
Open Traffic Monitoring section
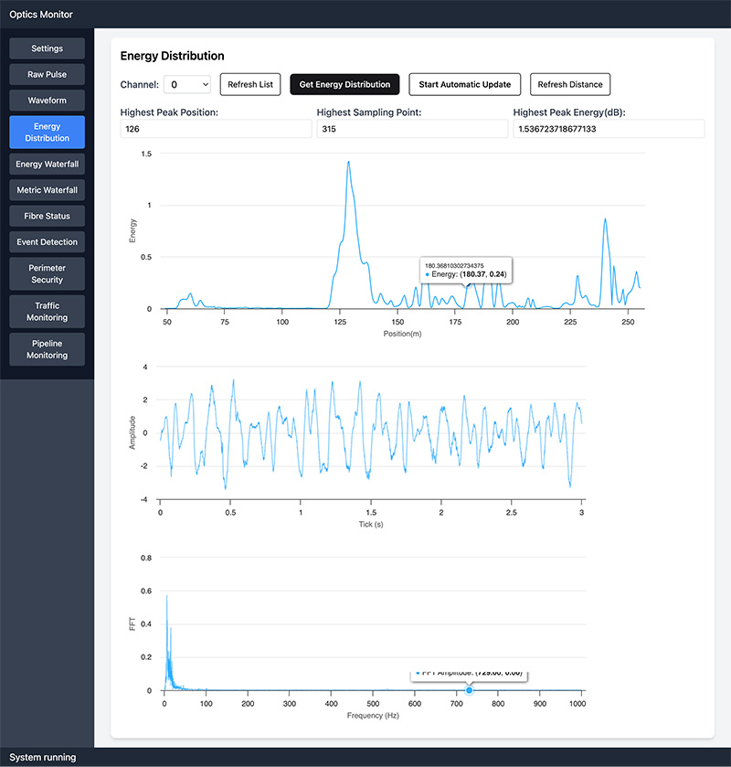pyautogui.click(x=47, y=311)
